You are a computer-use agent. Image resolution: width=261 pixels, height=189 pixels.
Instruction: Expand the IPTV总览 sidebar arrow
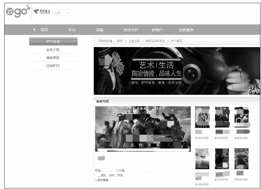pyautogui.click(x=74, y=41)
